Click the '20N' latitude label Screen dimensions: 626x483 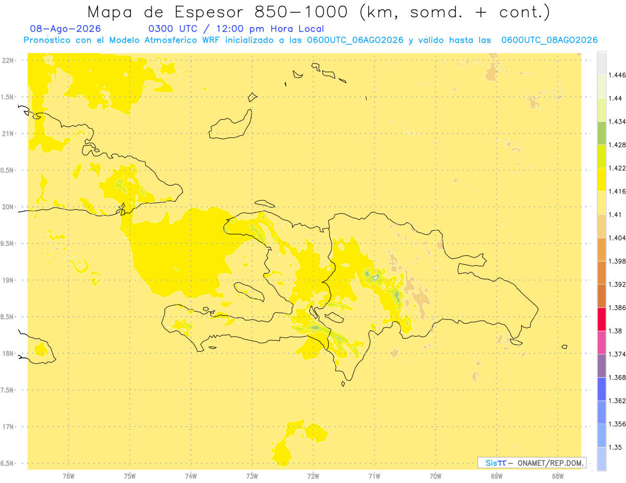(7, 207)
